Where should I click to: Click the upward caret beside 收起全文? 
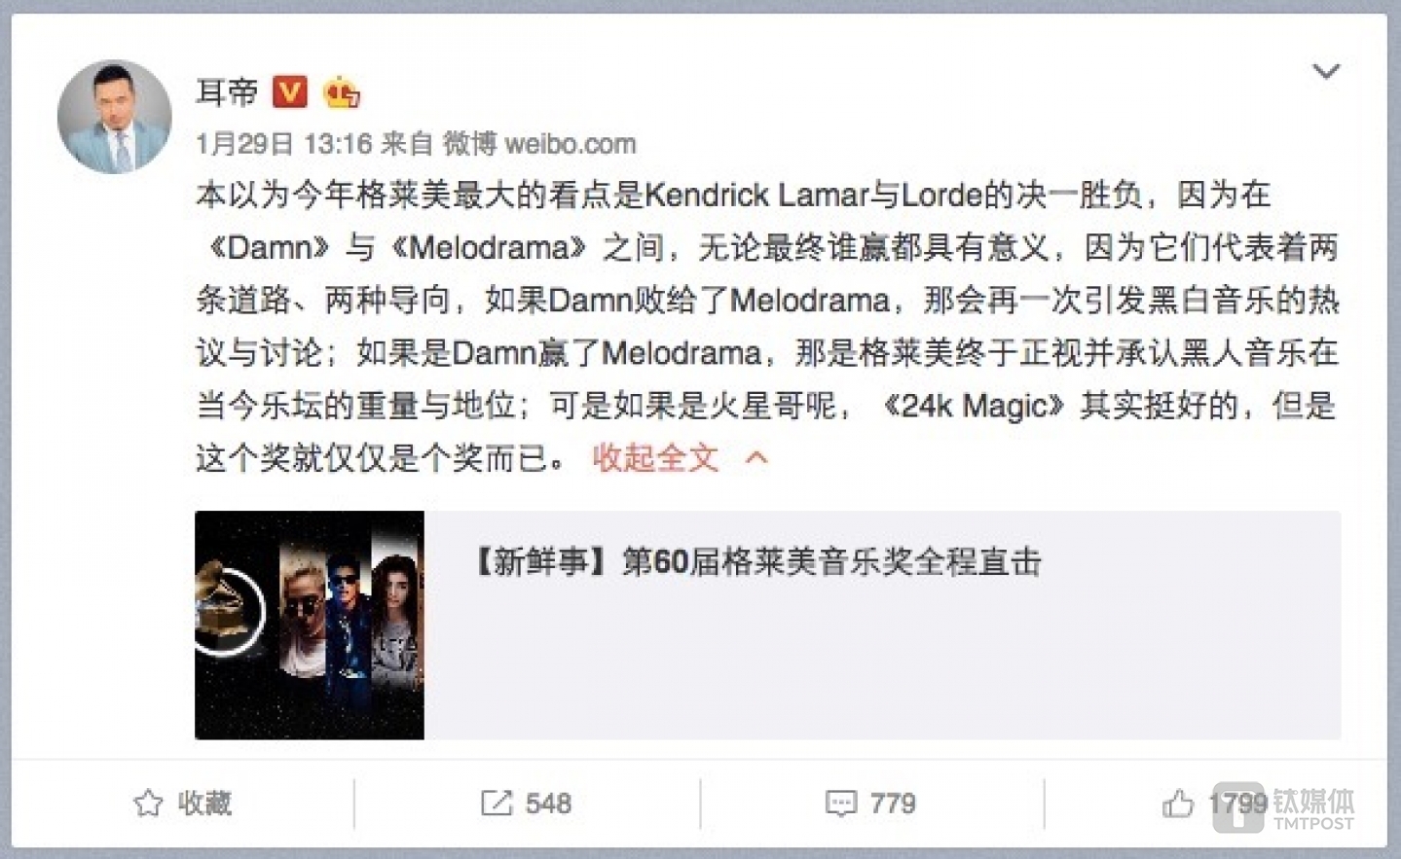(756, 458)
